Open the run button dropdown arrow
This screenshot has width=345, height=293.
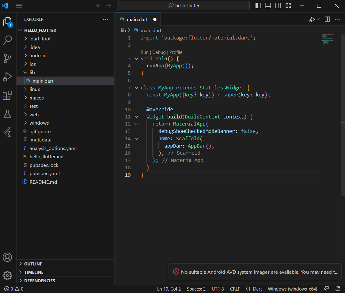pyautogui.click(x=318, y=19)
